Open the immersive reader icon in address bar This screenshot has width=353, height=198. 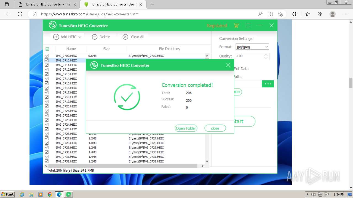coord(270,14)
